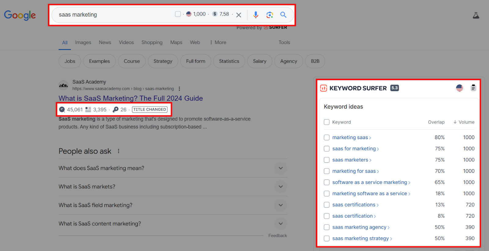
Task: Switch to the Images tab
Action: [83, 42]
